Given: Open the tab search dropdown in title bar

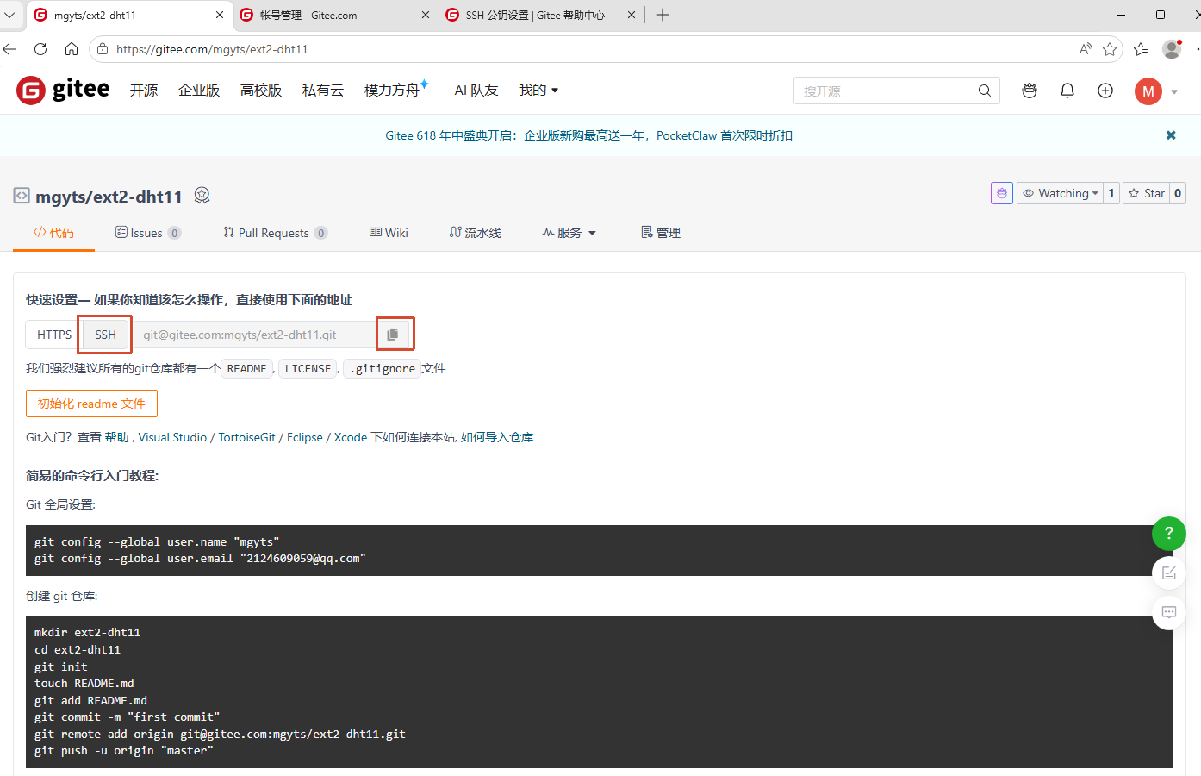Looking at the screenshot, I should [9, 15].
